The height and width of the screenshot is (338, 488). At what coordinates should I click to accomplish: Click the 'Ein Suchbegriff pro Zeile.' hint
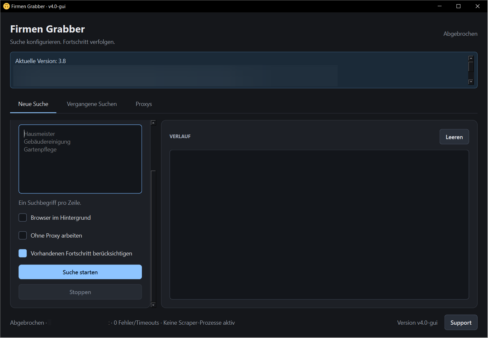tap(50, 203)
